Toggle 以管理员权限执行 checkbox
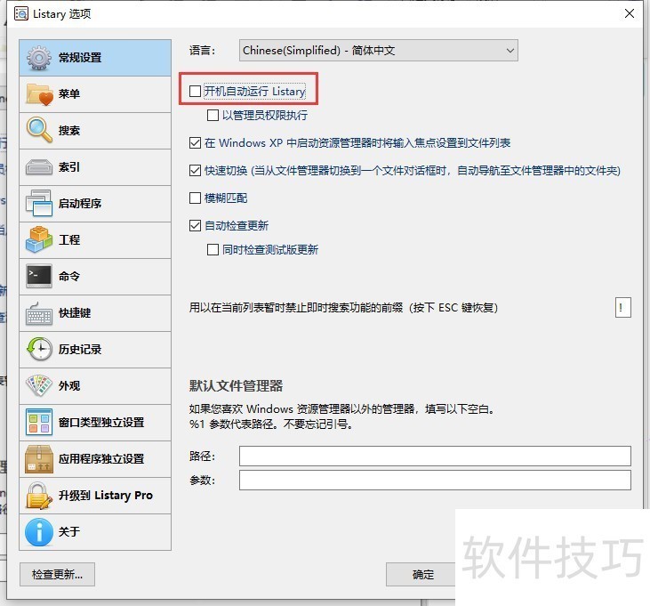 point(213,116)
